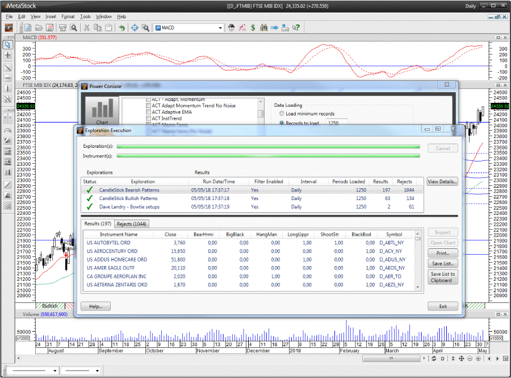Click the Print button in results panel

tap(442, 253)
